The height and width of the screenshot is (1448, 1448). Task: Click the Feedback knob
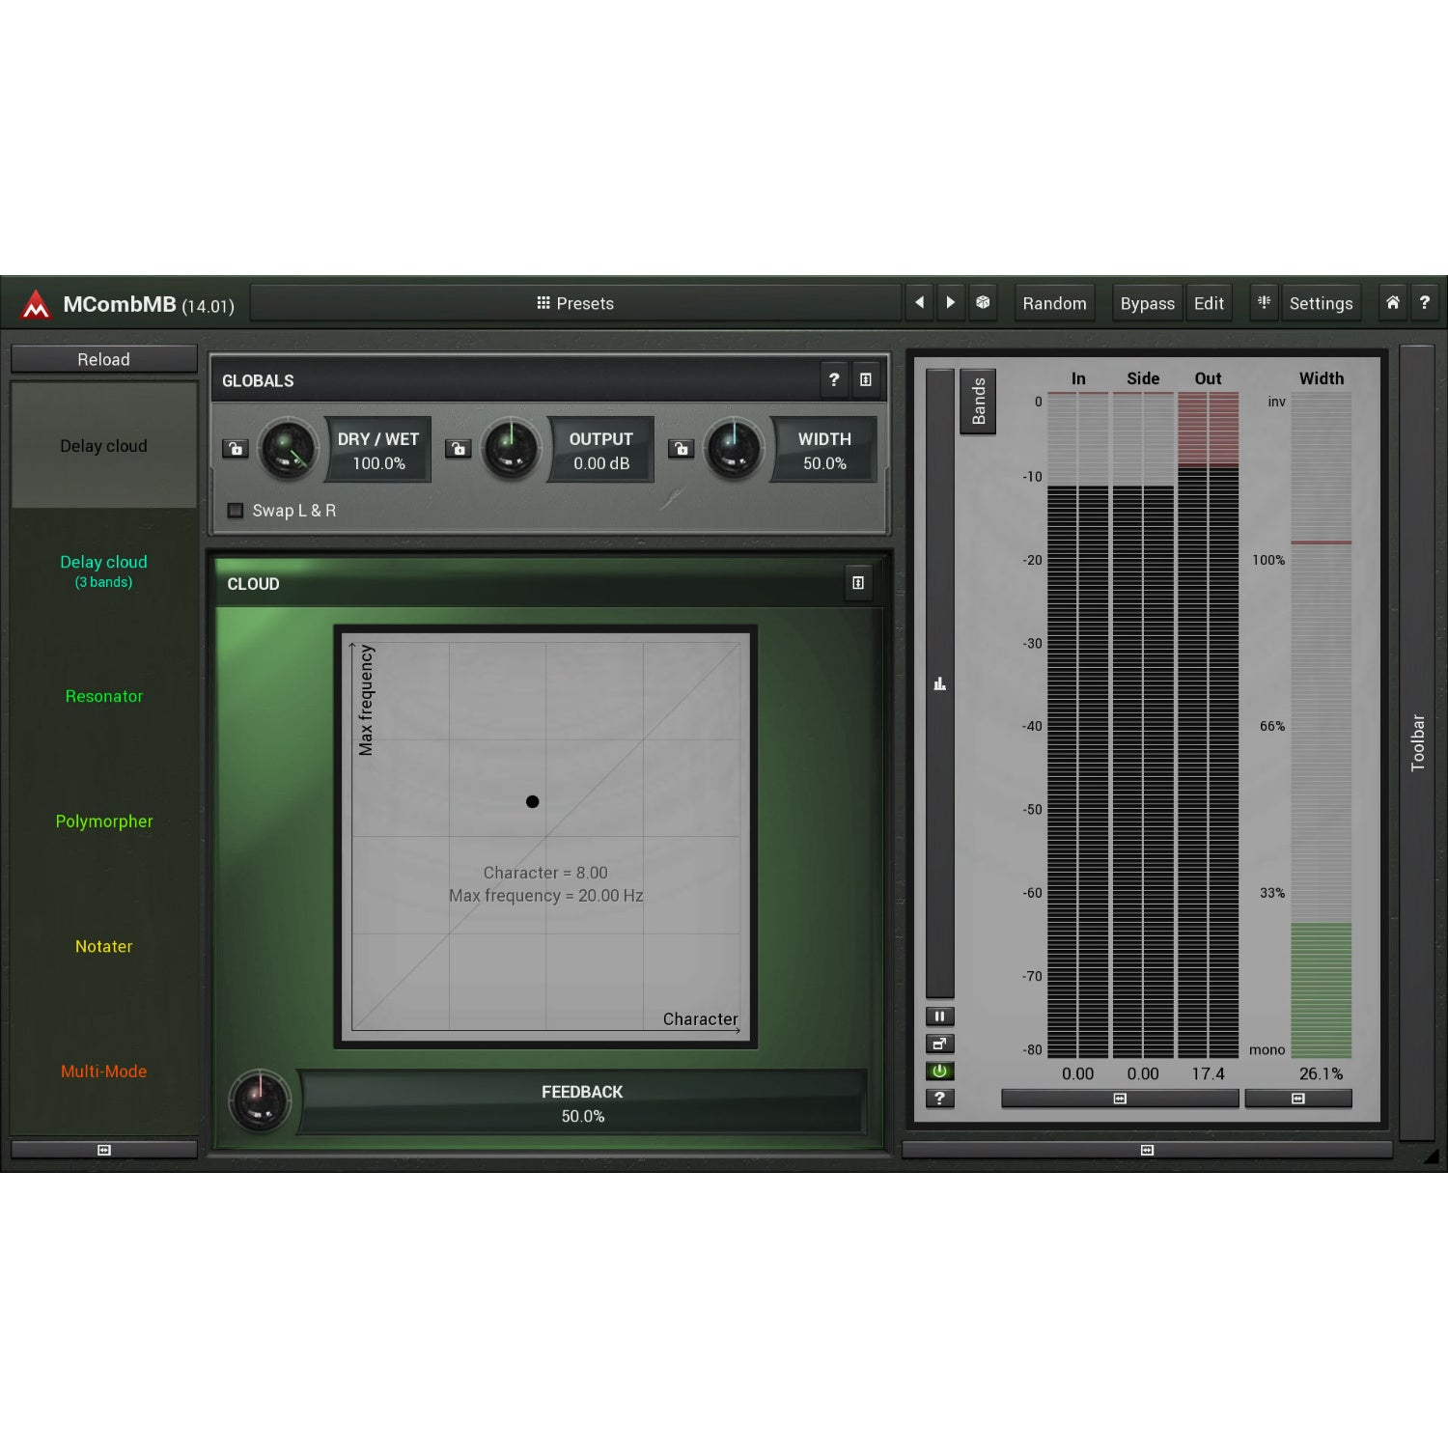tap(260, 1100)
